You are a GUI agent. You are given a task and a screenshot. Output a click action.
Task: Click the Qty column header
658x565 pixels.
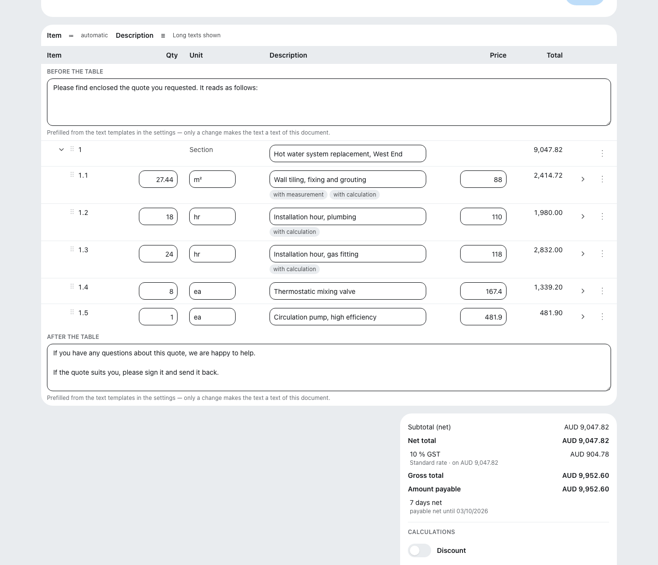pyautogui.click(x=172, y=55)
